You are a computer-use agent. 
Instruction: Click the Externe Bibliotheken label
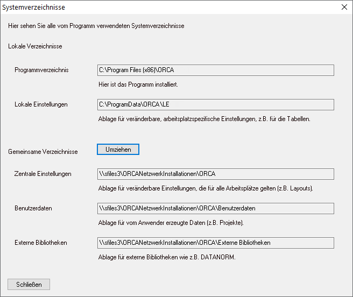point(41,243)
